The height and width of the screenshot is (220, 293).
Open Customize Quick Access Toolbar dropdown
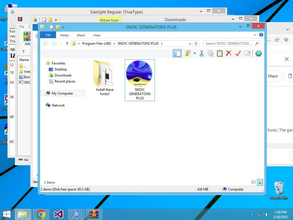63,27
